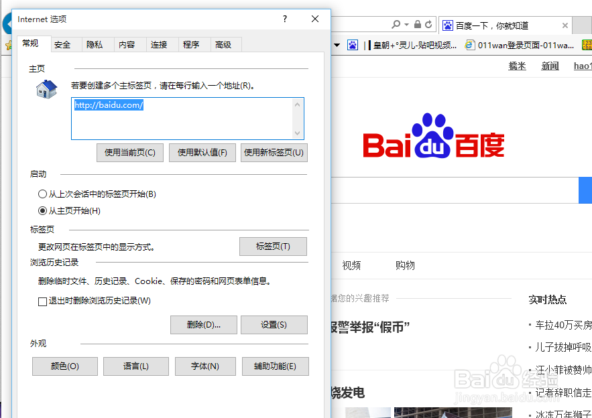Open the search dropdown arrow in the address bar
This screenshot has width=592, height=418.
pyautogui.click(x=406, y=25)
